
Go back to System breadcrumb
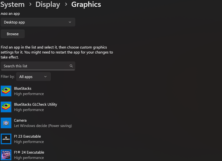tap(13, 4)
